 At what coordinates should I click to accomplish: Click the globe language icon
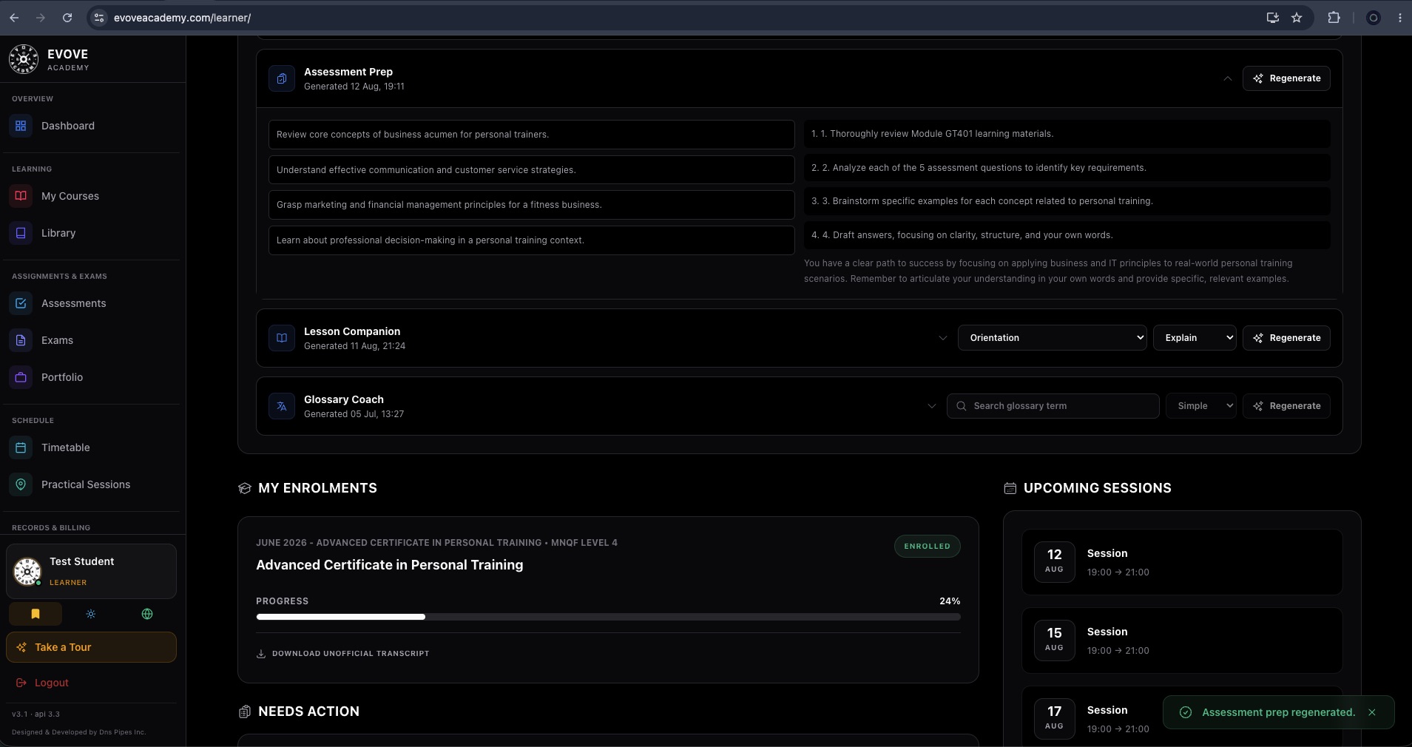(x=147, y=614)
